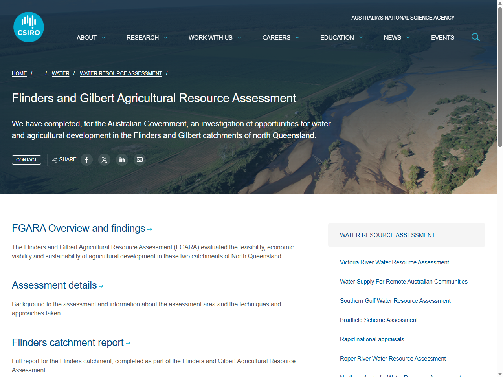Screen dimensions: 503x377
Task: Click the Flinders and Gilbert page title
Action: (x=154, y=98)
